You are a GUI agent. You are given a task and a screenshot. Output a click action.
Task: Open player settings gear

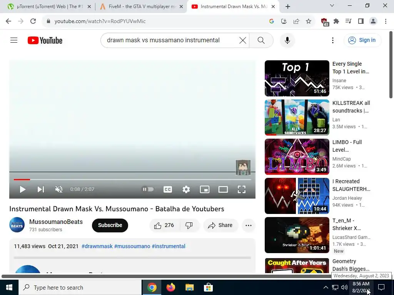(186, 189)
